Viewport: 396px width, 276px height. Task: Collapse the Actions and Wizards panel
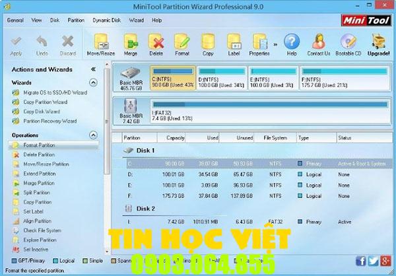point(93,69)
